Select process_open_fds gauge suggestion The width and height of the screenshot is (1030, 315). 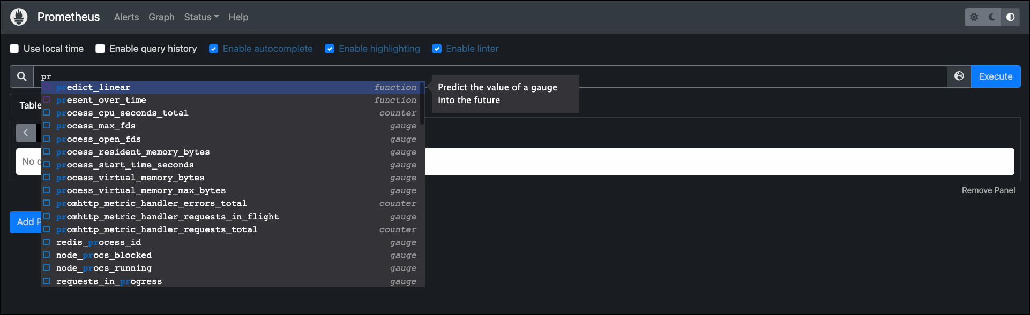click(233, 139)
